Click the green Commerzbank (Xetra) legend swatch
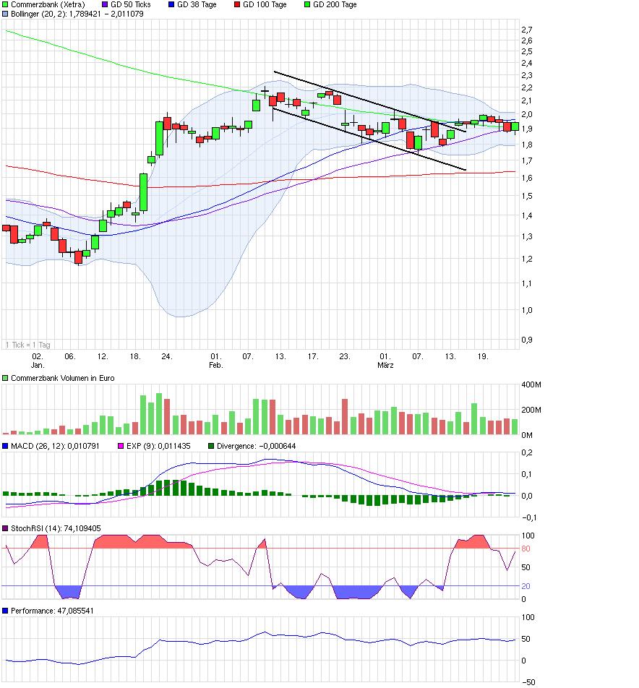639x688 pixels. pyautogui.click(x=5, y=5)
